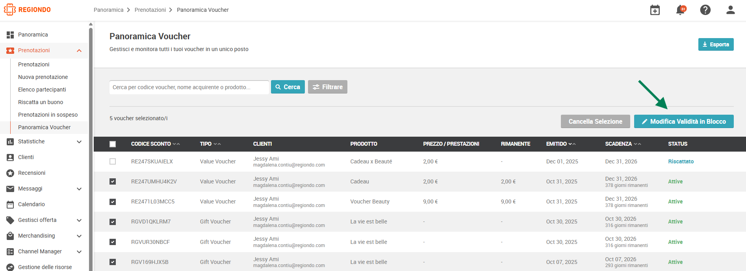This screenshot has width=746, height=271.
Task: Open the help question mark icon
Action: 705,10
